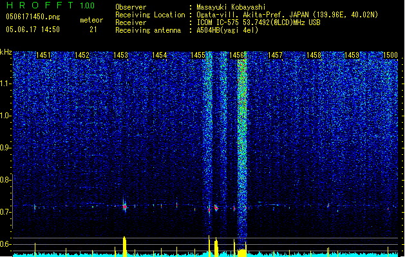Image resolution: width=405 pixels, height=257 pixels.
Task: Click the 1458 time axis marker
Action: [314, 55]
